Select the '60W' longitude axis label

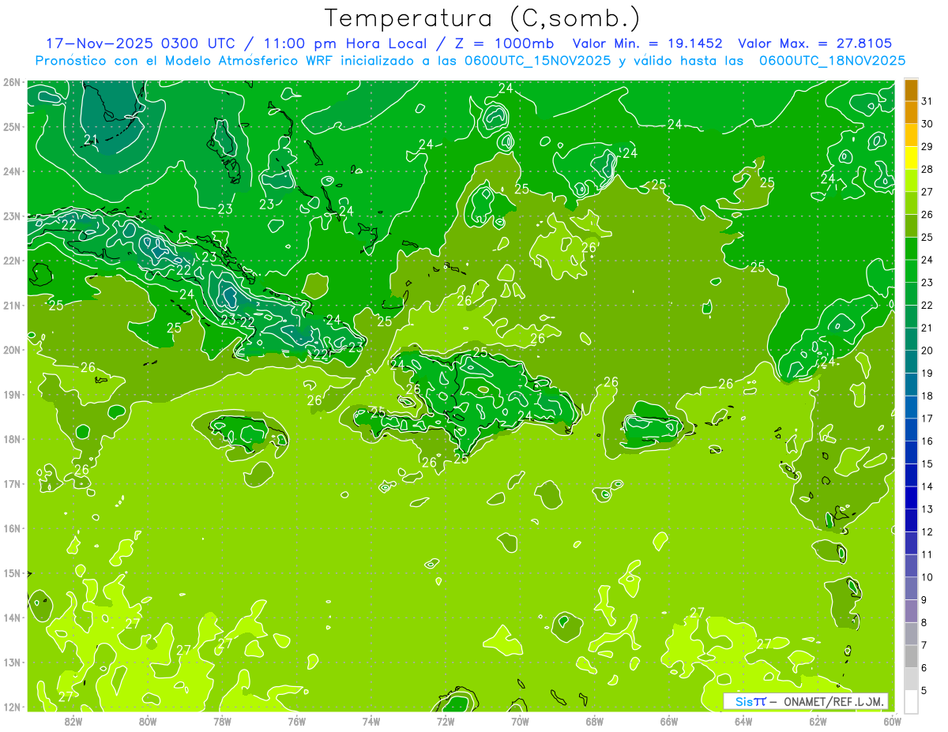[x=892, y=721]
